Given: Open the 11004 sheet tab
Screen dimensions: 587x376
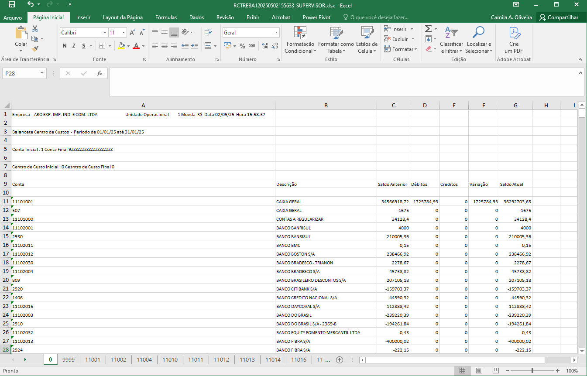Looking at the screenshot, I should (x=144, y=360).
